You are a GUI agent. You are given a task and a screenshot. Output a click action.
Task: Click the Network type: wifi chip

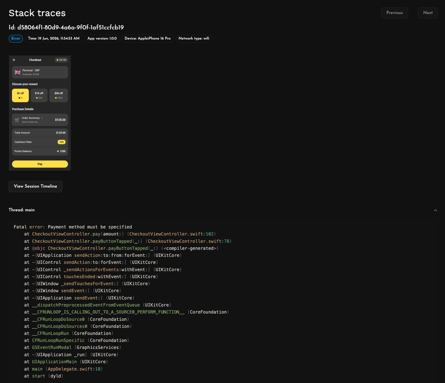[194, 39]
